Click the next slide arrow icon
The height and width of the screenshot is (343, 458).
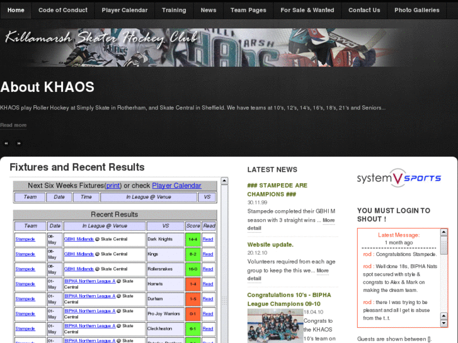click(x=19, y=143)
